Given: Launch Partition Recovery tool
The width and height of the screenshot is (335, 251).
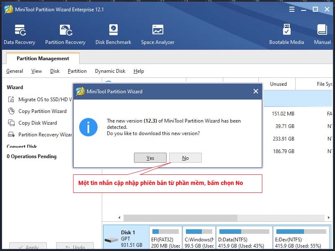Looking at the screenshot, I should coord(65,35).
